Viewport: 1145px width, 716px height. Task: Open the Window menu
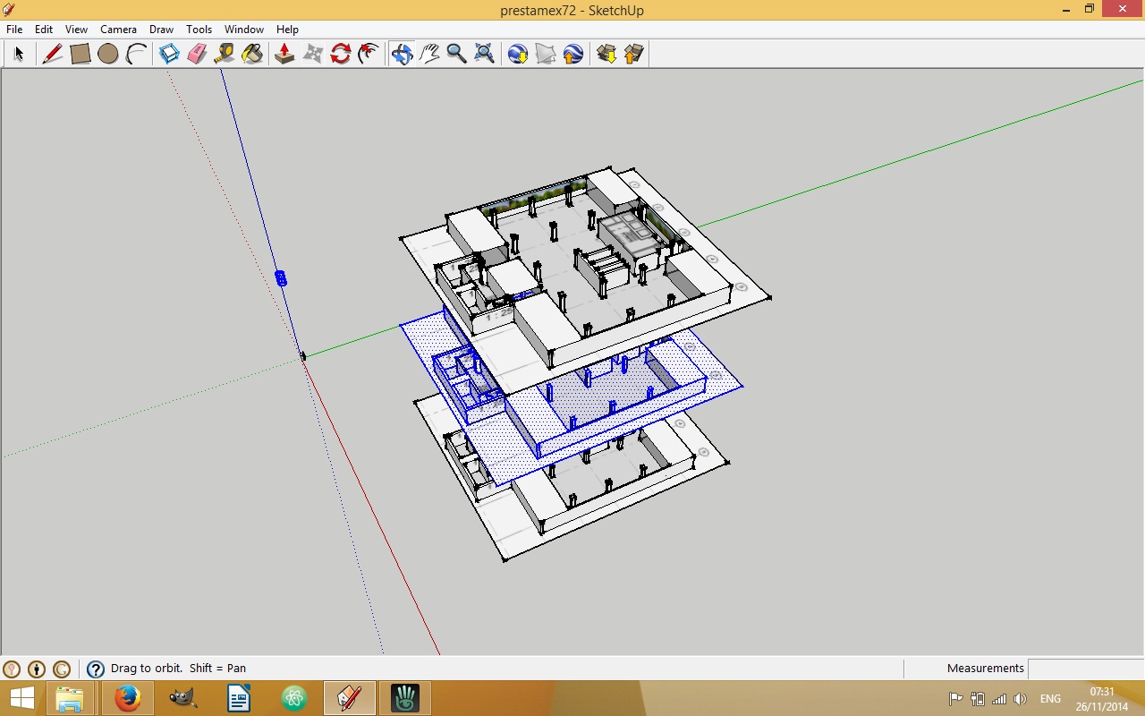(243, 30)
